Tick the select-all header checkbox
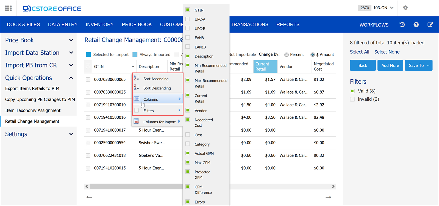The width and height of the screenshot is (439, 206). tap(88, 66)
